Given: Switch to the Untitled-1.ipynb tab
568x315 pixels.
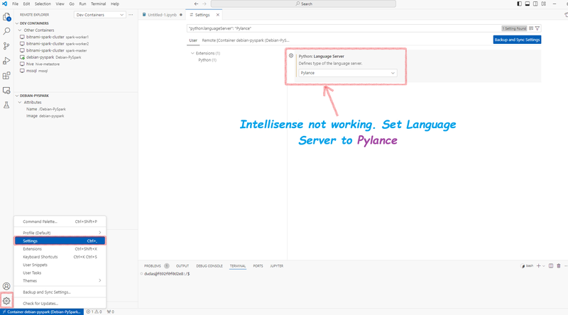Looking at the screenshot, I should click(x=163, y=15).
